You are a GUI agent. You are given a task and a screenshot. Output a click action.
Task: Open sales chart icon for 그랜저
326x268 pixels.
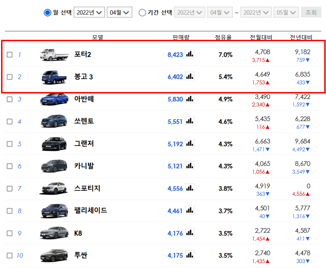tap(190, 144)
